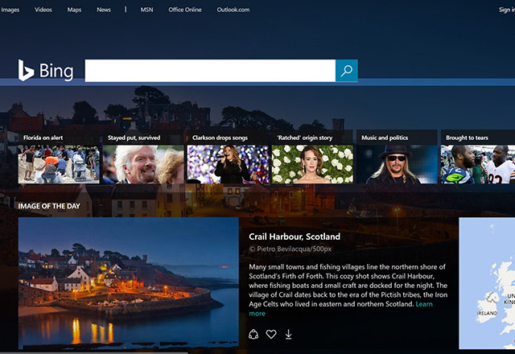Click the Sign in link
The image size is (515, 354).
coord(507,10)
